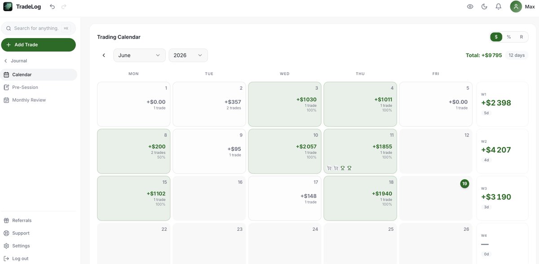
Task: Click the THU column header
Action: click(360, 74)
